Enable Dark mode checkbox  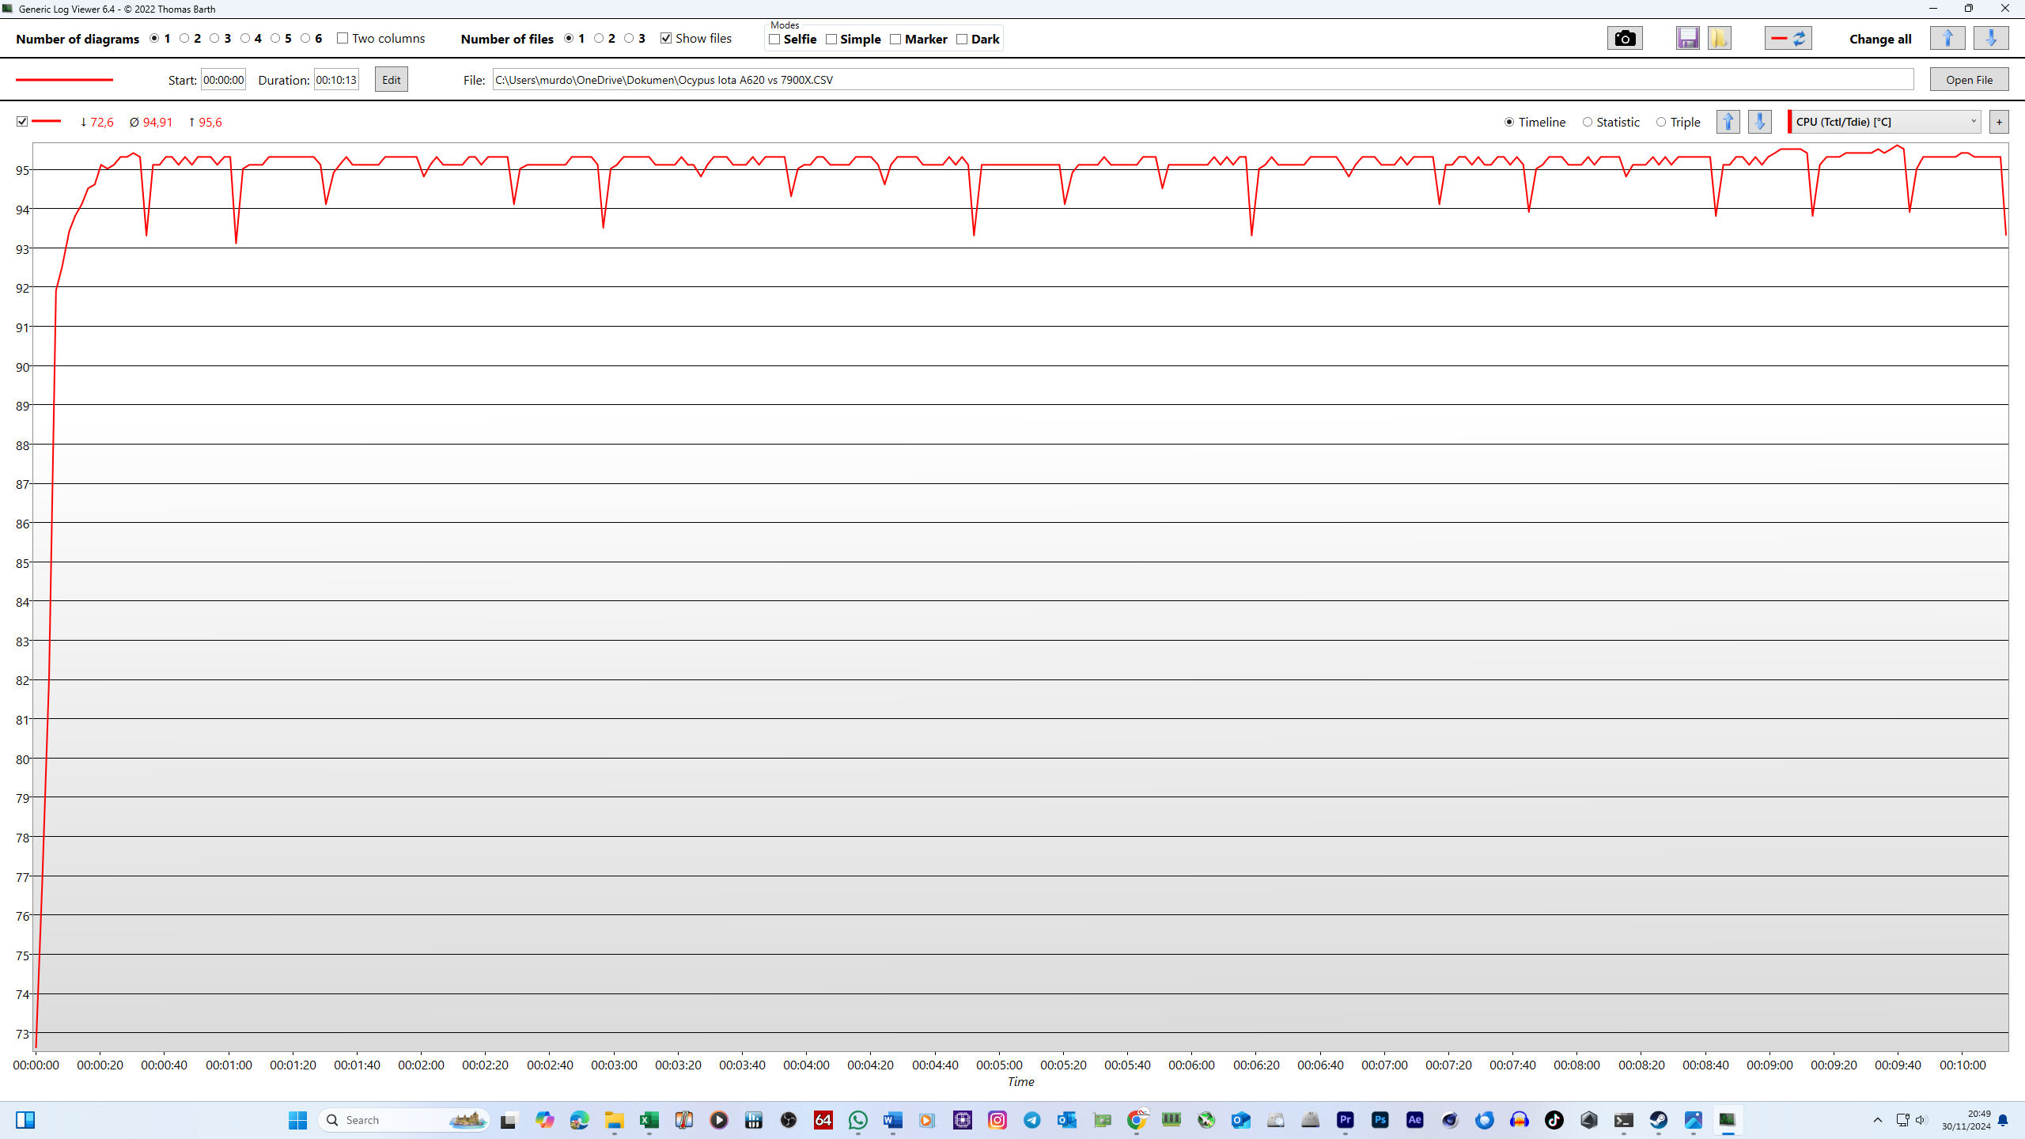962,39
